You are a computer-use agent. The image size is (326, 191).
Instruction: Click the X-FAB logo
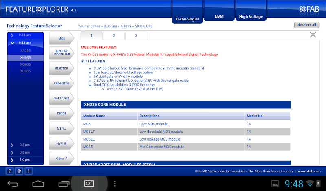pyautogui.click(x=309, y=9)
